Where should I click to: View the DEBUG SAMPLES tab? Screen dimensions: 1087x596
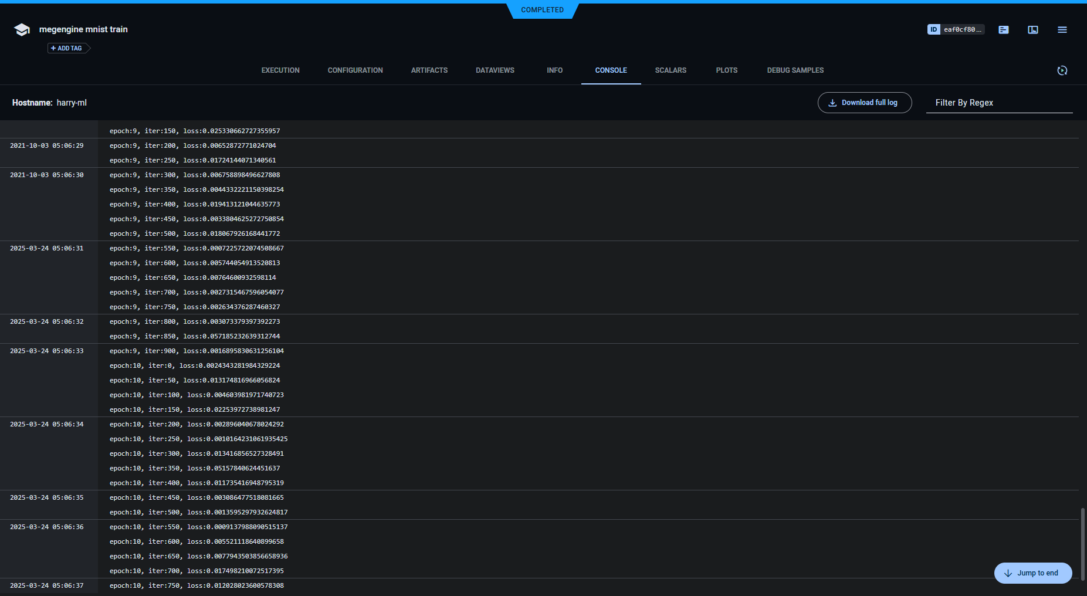(x=795, y=70)
